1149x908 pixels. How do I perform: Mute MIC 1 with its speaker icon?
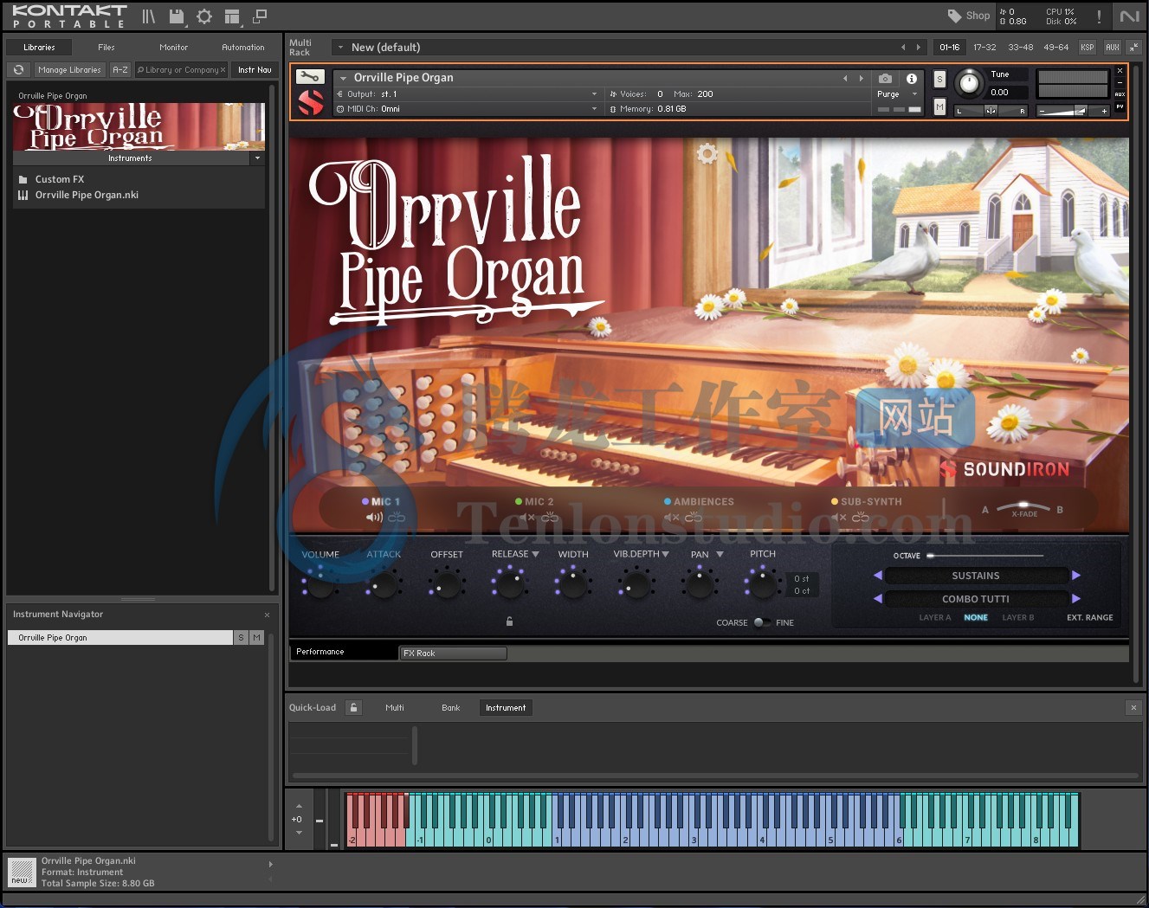[374, 518]
